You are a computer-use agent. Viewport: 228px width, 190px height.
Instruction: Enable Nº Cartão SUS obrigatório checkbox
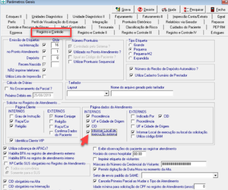coord(6,163)
